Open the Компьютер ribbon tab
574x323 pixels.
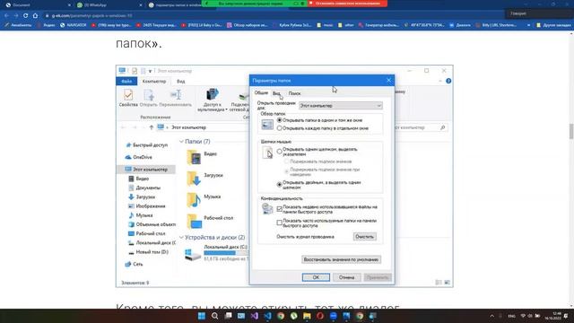click(154, 81)
